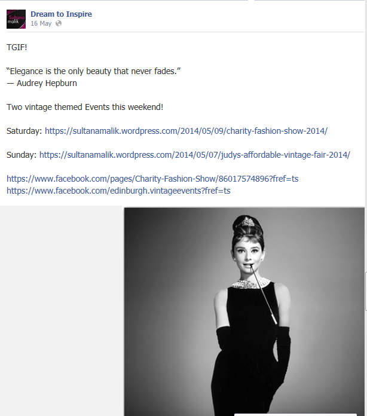The height and width of the screenshot is (416, 367).
Task: Open the Saturday charity-fashion-show-2014 link
Action: [186, 131]
